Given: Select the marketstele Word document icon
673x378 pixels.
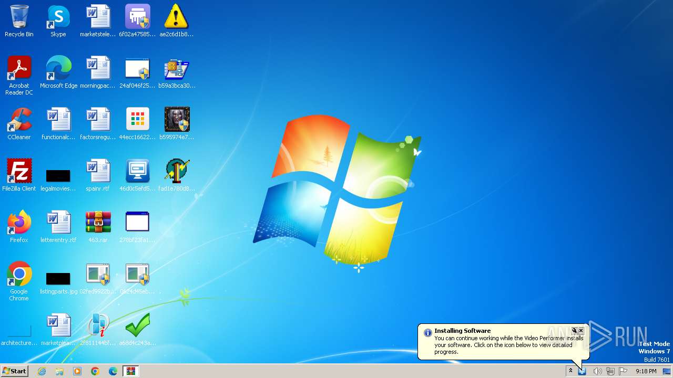Looking at the screenshot, I should pos(98,21).
